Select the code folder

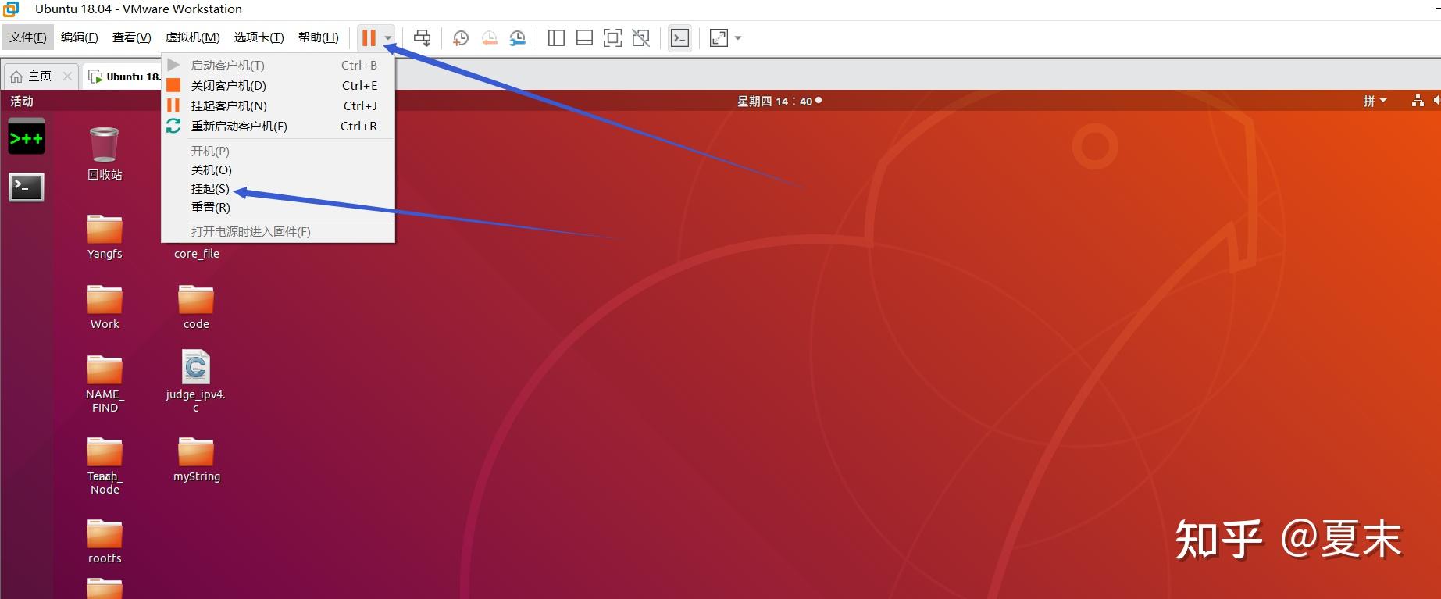tap(196, 307)
